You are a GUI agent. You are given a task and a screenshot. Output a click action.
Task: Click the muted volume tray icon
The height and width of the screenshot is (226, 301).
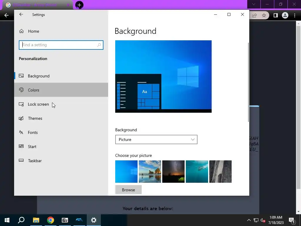pyautogui.click(x=263, y=220)
